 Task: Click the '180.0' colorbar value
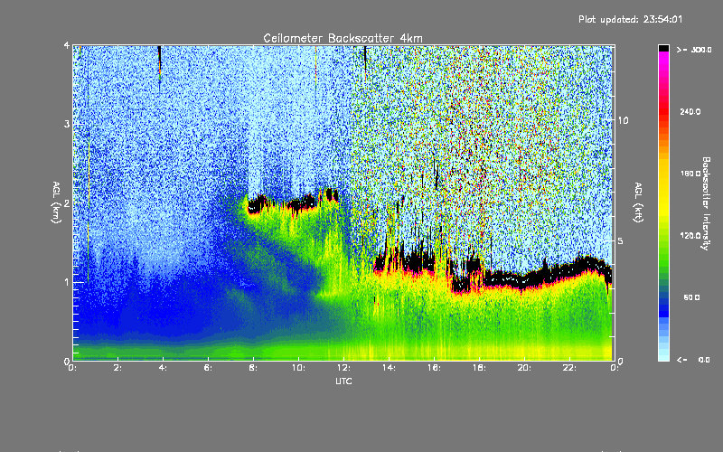click(690, 174)
